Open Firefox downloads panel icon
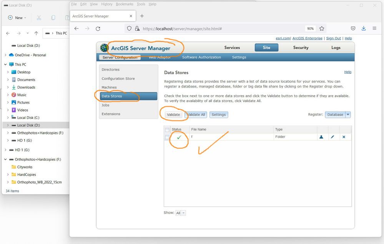384x244 pixels. 364,28
